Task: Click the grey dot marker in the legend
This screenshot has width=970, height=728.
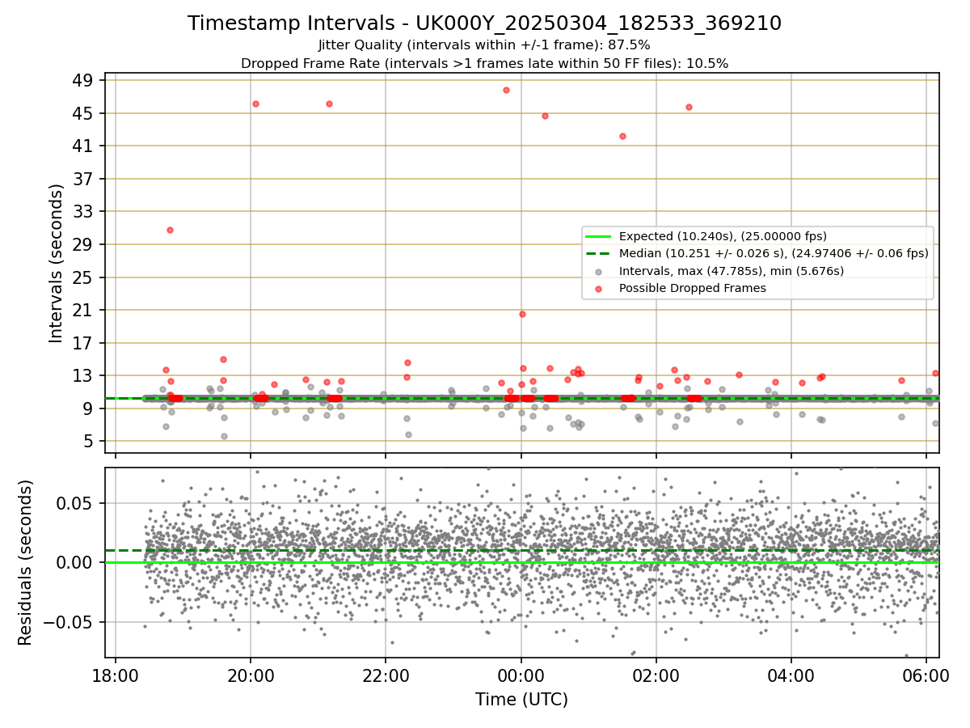Action: pos(598,271)
